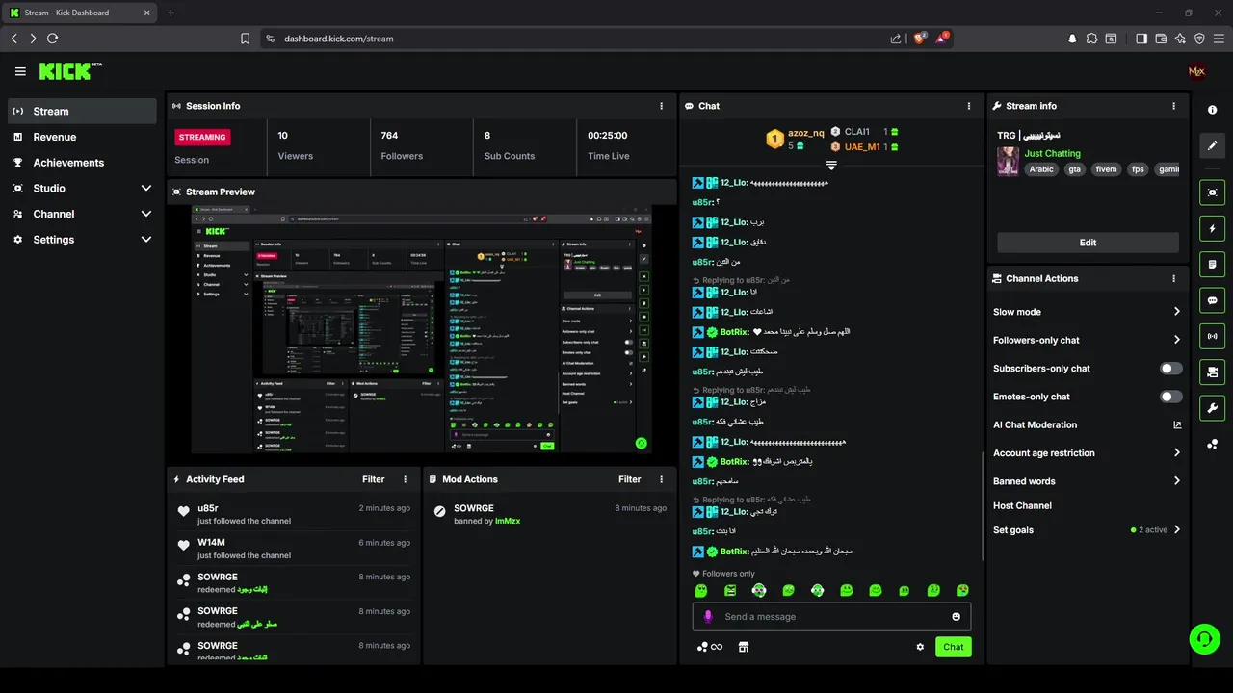Viewport: 1233px width, 693px height.
Task: Toggle Subscribers-only chat switch
Action: coord(1170,369)
